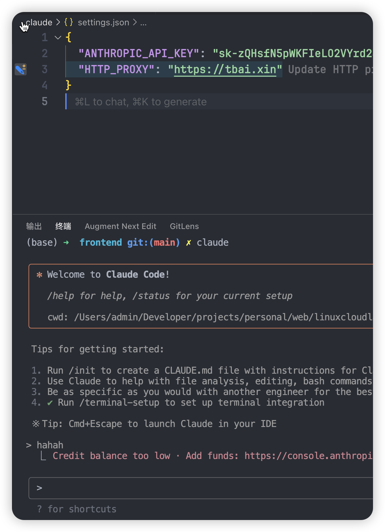The height and width of the screenshot is (532, 385).
Task: Collapse the JSON object fold arrow on line 1
Action: (x=58, y=37)
